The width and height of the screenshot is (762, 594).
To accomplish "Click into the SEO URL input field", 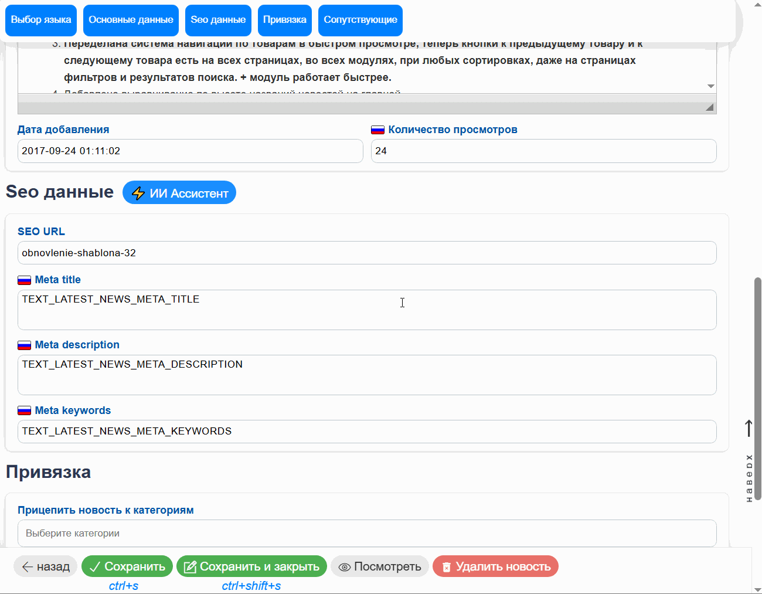I will [366, 253].
